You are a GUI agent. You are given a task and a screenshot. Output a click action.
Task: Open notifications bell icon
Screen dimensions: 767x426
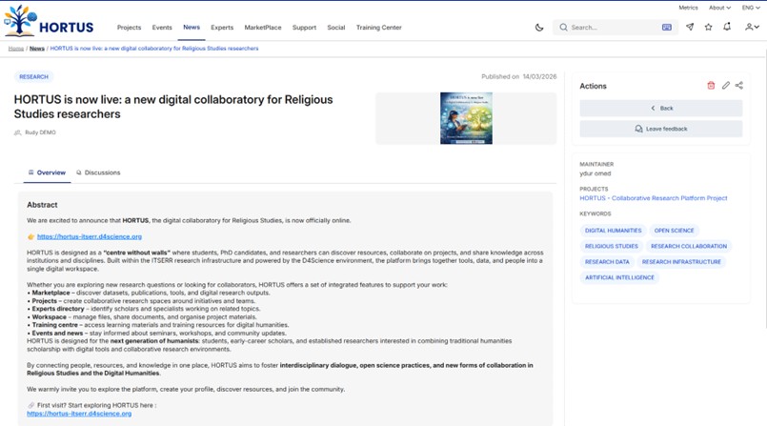(x=727, y=27)
